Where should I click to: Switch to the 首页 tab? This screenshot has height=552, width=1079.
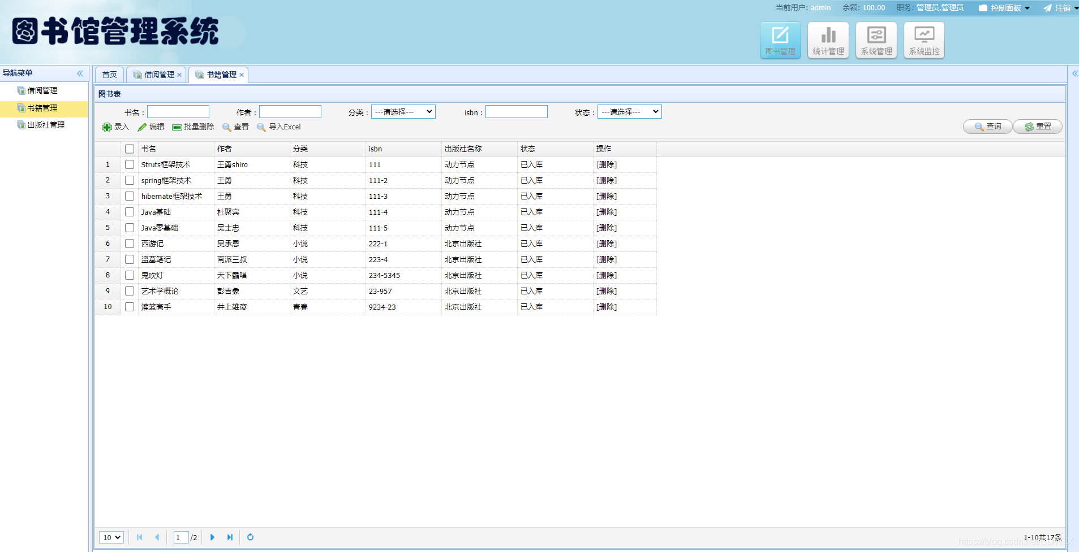point(109,75)
